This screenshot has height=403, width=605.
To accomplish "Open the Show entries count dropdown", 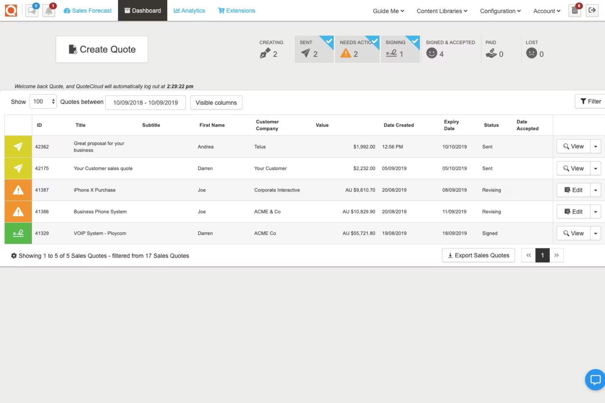I will 43,101.
